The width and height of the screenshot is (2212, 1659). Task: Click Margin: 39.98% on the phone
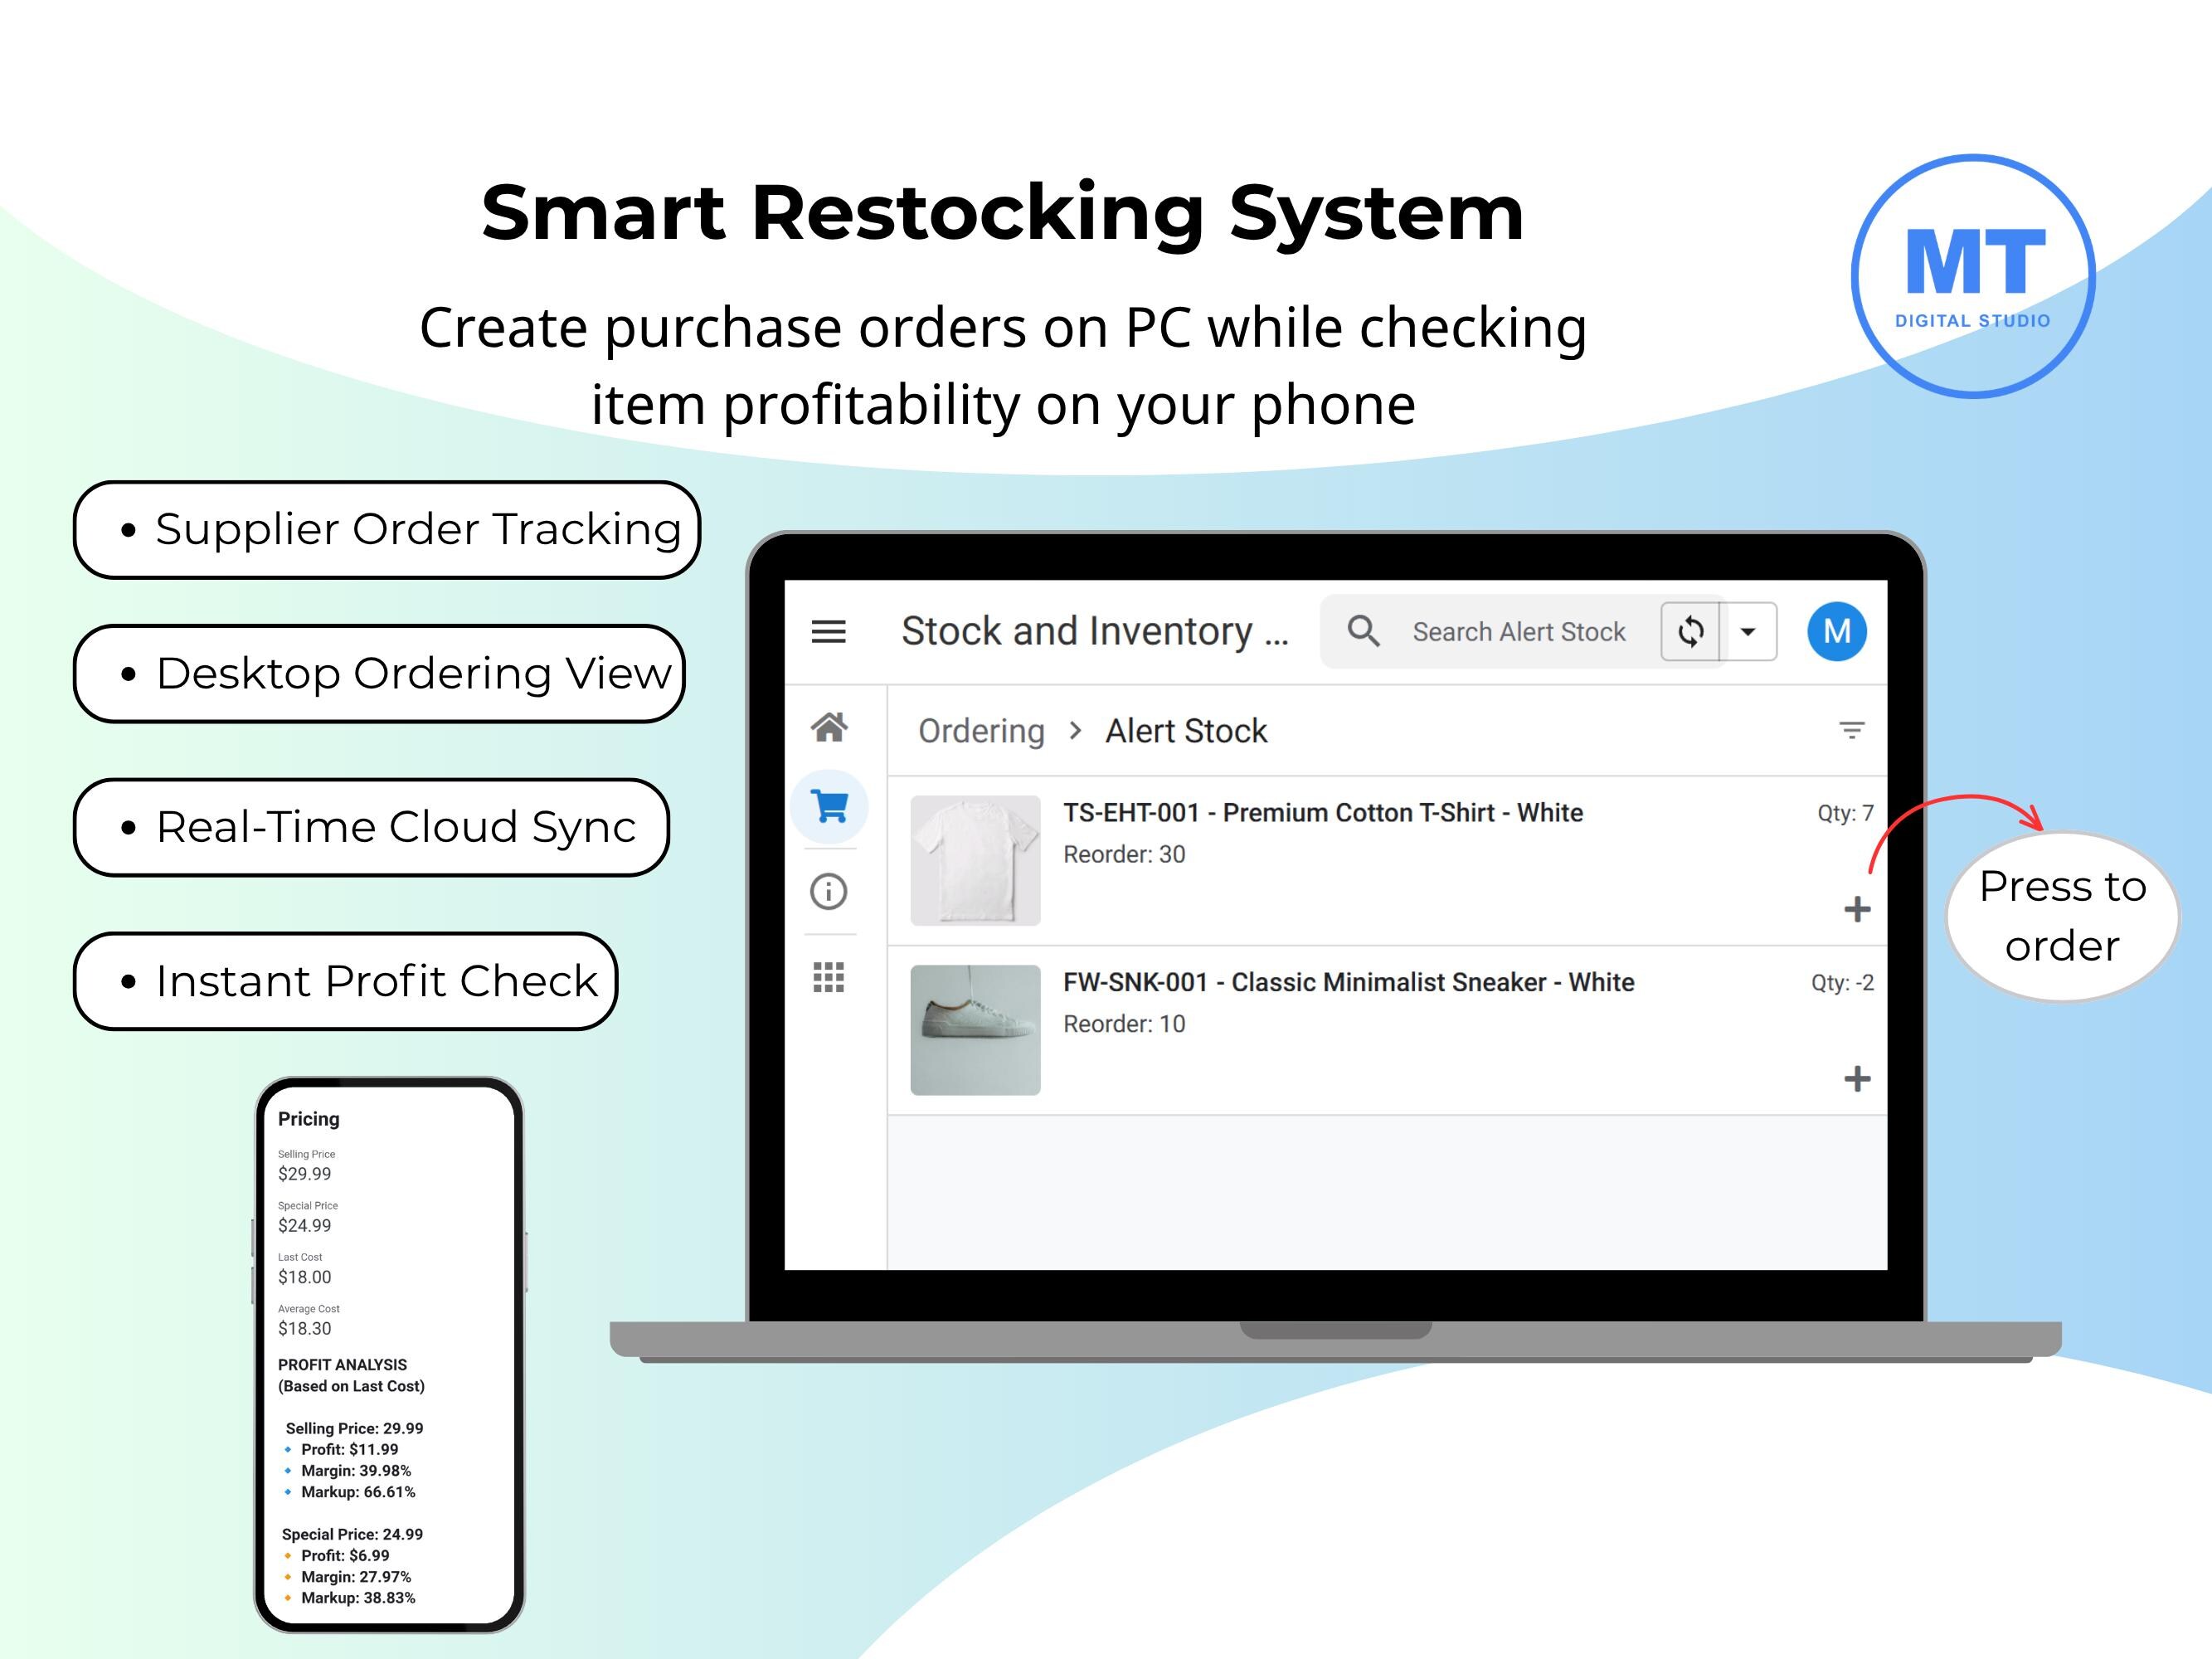click(356, 1471)
